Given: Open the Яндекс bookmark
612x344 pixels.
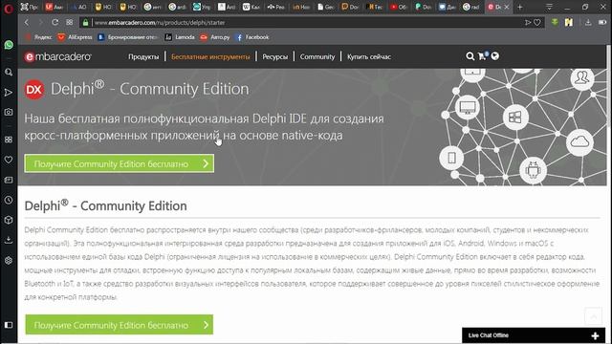Looking at the screenshot, I should tap(38, 37).
